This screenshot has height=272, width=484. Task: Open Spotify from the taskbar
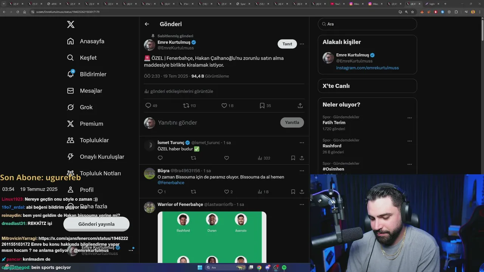(284, 267)
